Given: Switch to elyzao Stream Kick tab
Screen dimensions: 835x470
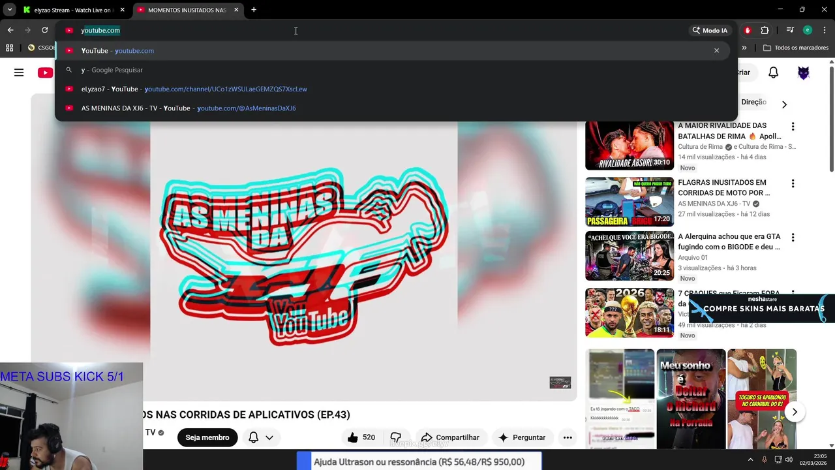Looking at the screenshot, I should click(x=74, y=10).
